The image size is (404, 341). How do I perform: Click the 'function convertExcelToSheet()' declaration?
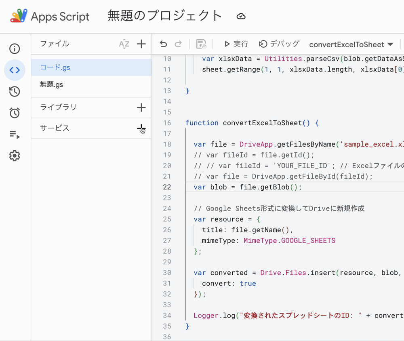(252, 123)
